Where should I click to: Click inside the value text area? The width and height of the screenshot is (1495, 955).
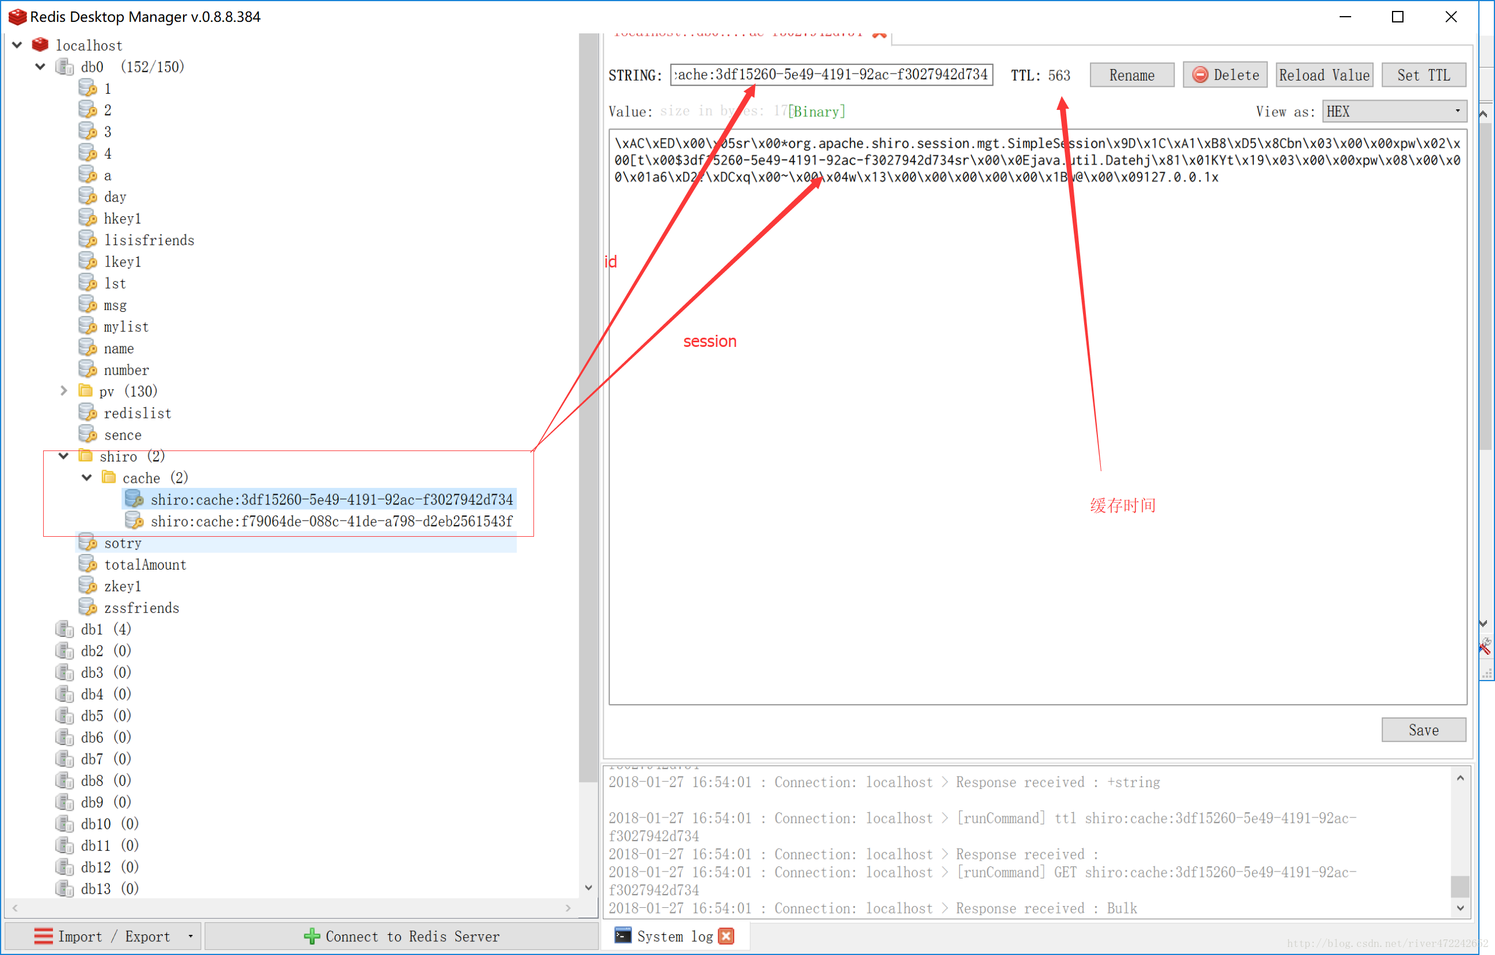1038,417
